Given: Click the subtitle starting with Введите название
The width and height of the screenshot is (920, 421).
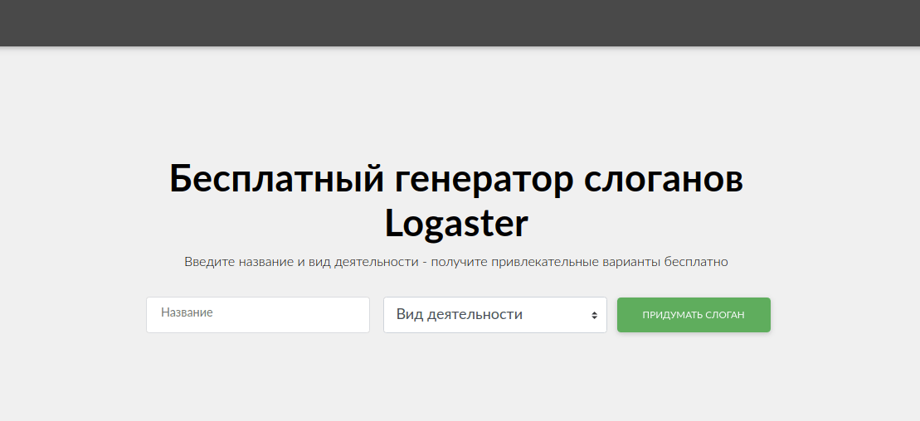Looking at the screenshot, I should pyautogui.click(x=455, y=262).
